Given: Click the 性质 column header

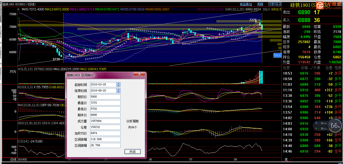Looking at the screenshot, I should coord(338,68).
